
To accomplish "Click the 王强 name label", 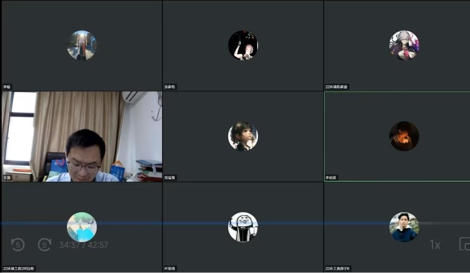I will (x=7, y=178).
